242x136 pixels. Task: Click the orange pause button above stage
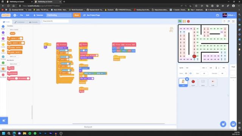click(184, 21)
